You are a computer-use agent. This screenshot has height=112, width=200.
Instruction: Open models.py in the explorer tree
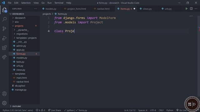pos(24,58)
